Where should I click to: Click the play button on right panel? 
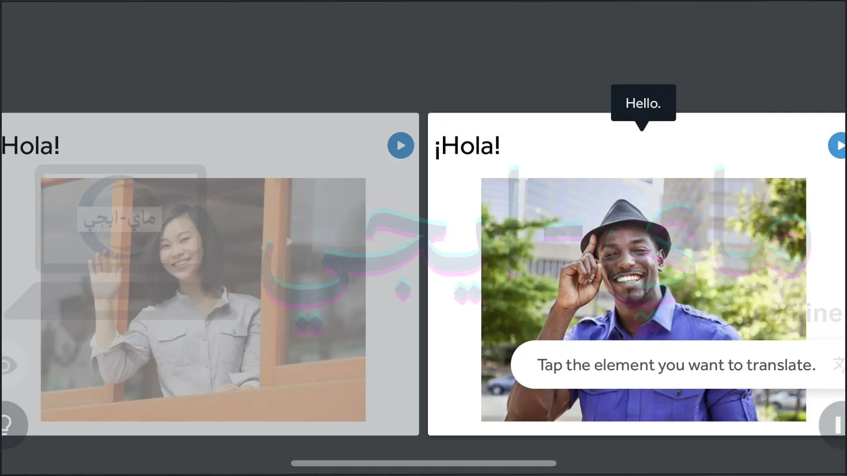838,145
